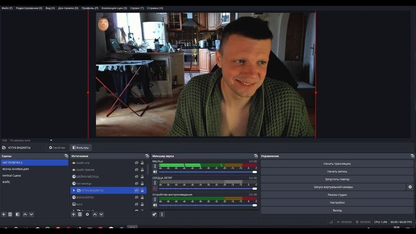Move selected source up with arrow icon
This screenshot has width=416, height=234.
(94, 214)
